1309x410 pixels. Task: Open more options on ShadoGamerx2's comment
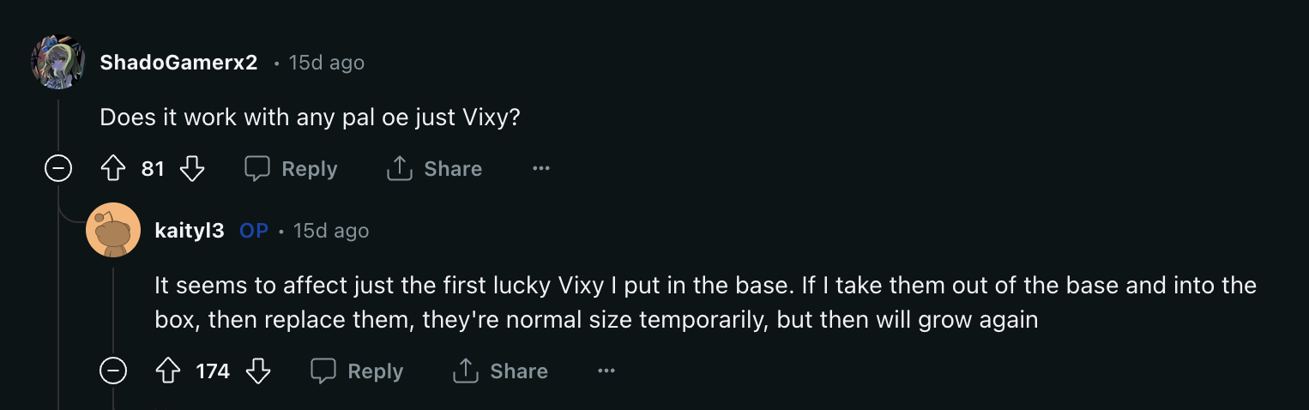click(540, 169)
